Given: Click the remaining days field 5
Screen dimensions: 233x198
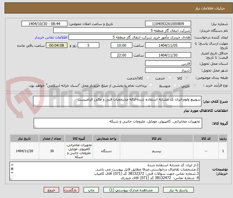Looking at the screenshot, I should 88,45.
